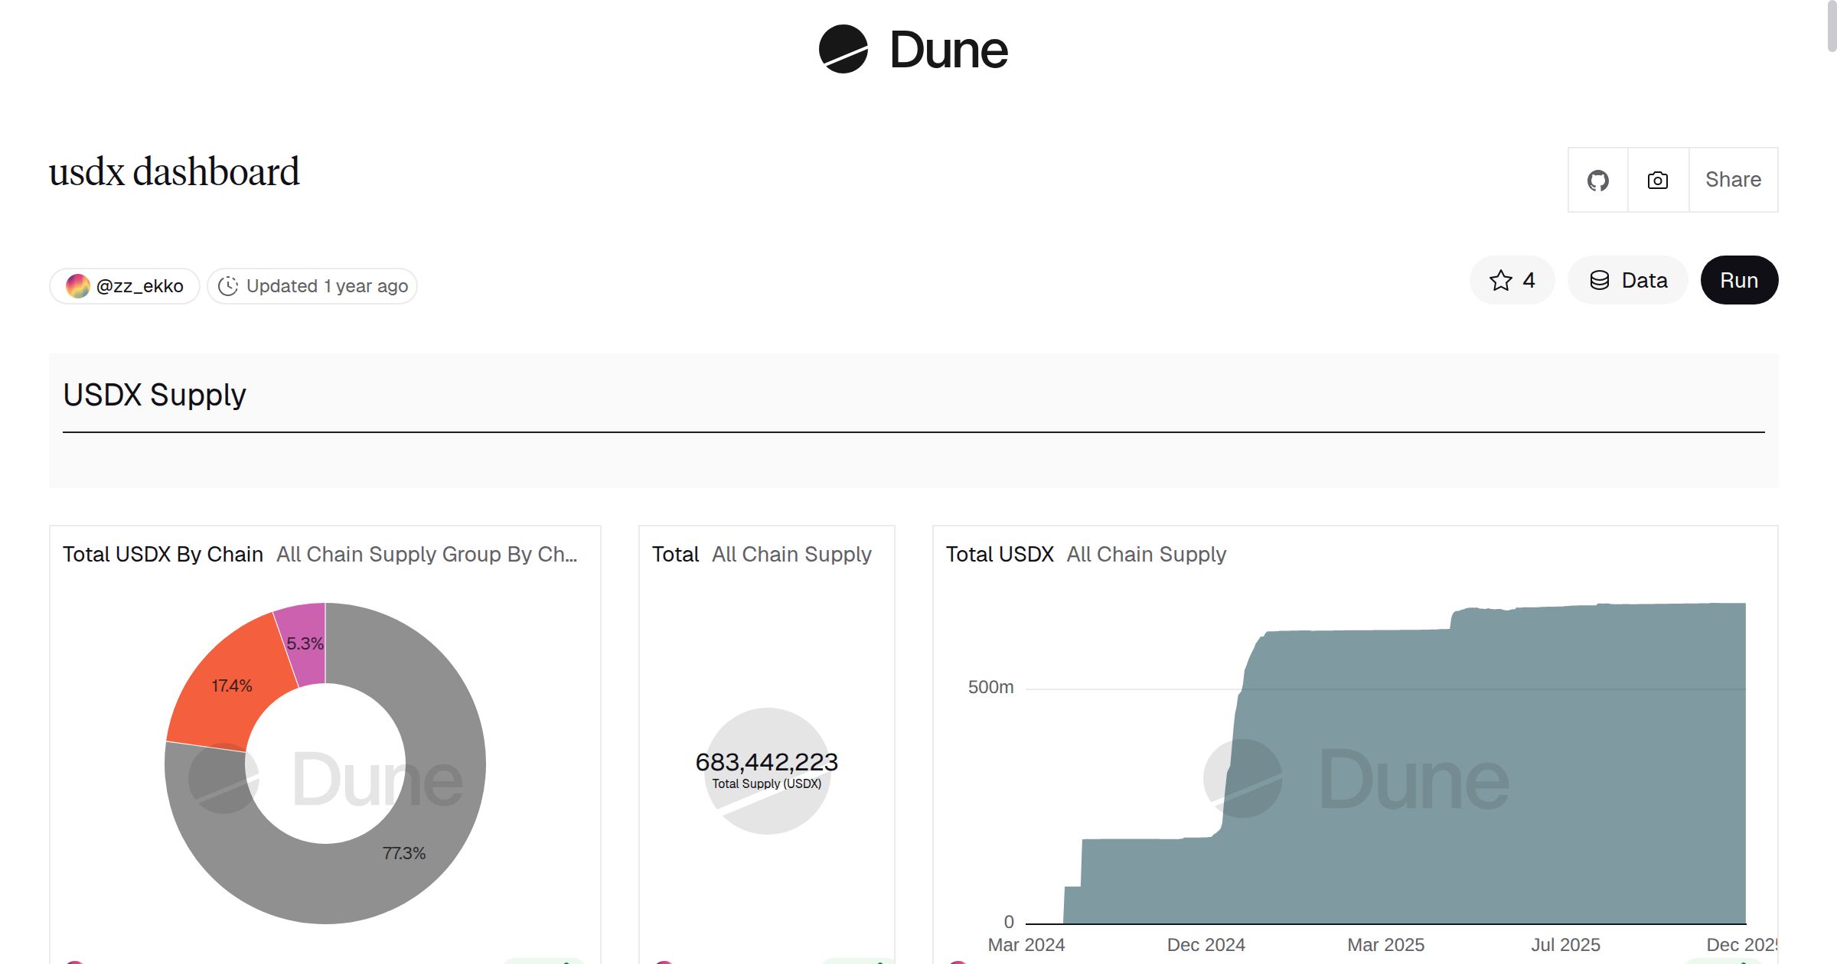Open the 'Total USDX By Chain' chart title
The image size is (1837, 964).
(162, 554)
